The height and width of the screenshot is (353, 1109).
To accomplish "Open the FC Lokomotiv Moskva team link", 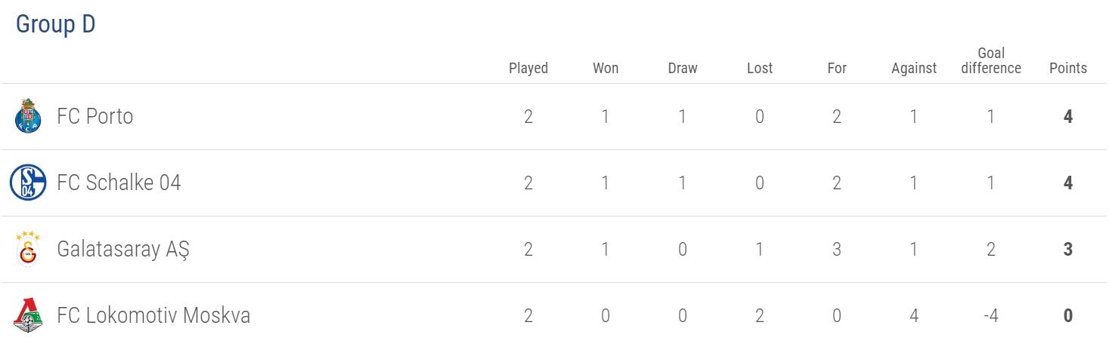I will click(x=153, y=315).
